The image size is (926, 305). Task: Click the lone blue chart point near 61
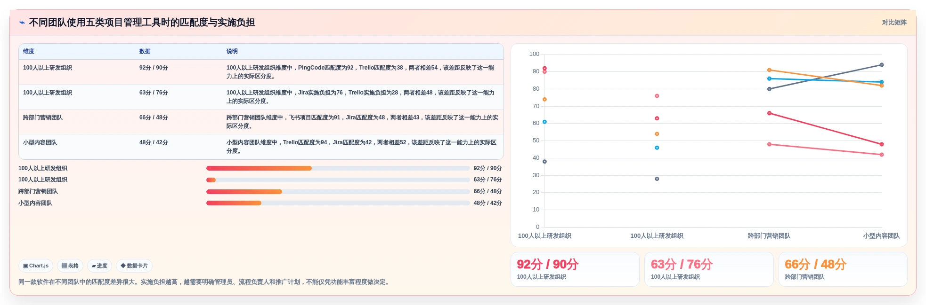coord(544,122)
